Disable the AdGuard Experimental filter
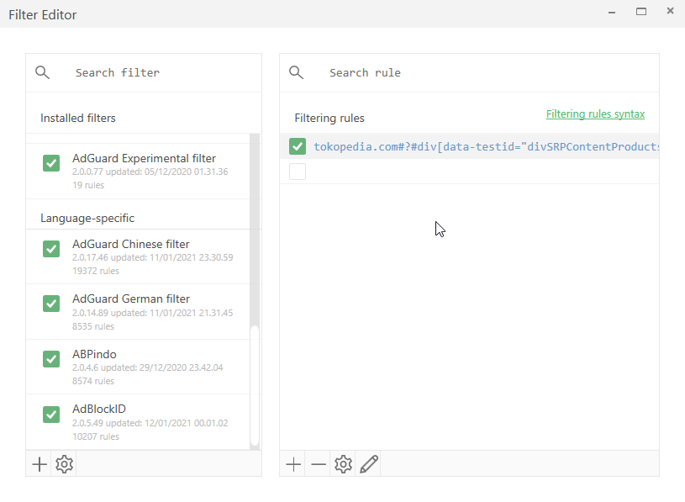Image resolution: width=685 pixels, height=502 pixels. (x=50, y=163)
